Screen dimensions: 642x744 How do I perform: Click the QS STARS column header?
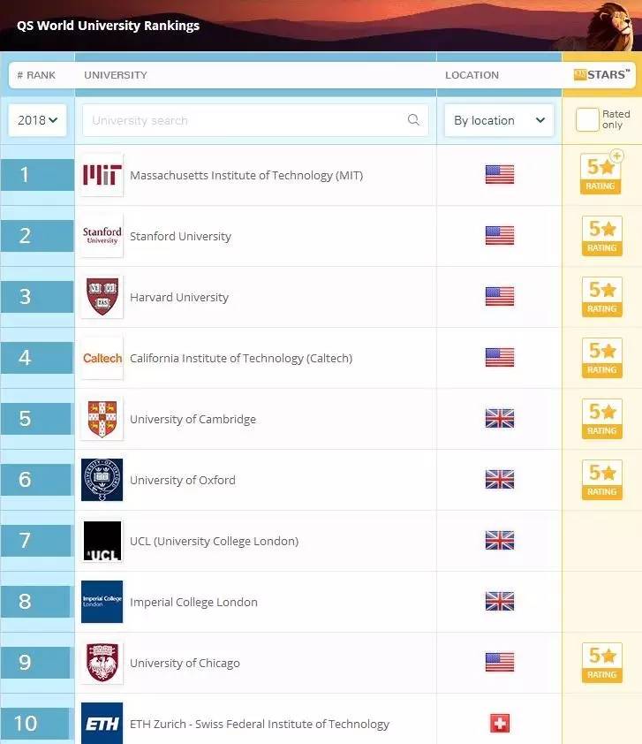click(x=601, y=74)
